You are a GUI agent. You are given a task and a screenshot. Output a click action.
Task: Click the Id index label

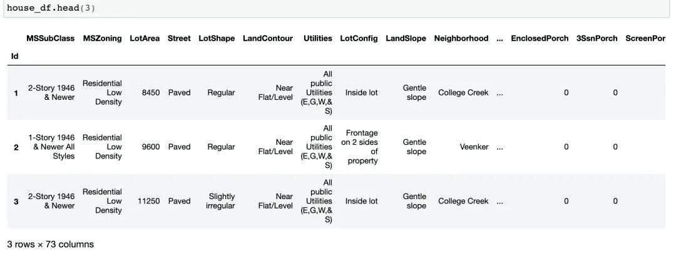tap(14, 56)
